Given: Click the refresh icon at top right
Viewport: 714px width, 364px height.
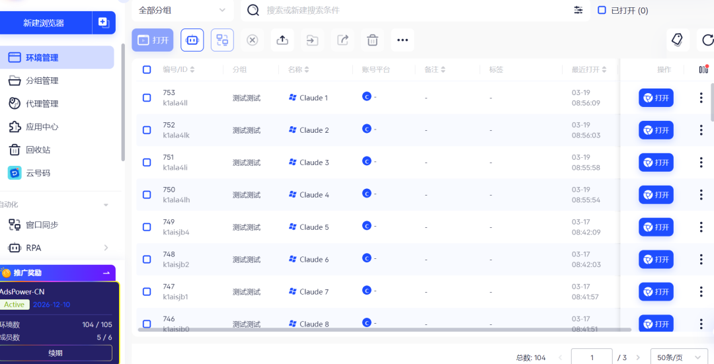Looking at the screenshot, I should click(707, 40).
